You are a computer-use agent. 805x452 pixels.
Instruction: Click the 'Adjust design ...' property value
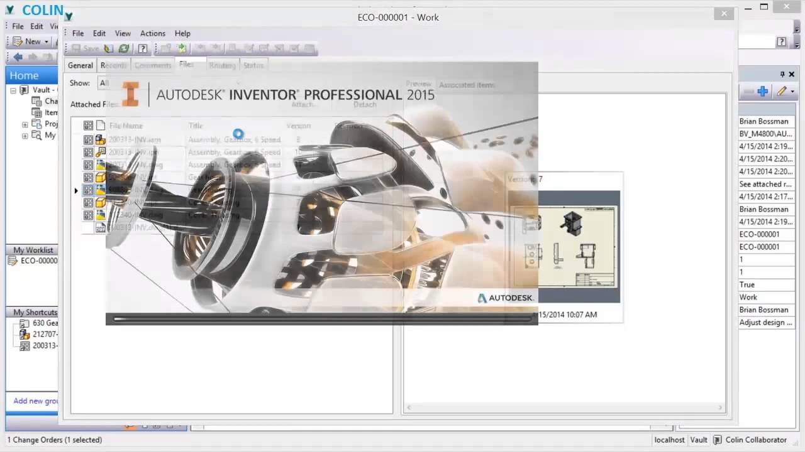pyautogui.click(x=765, y=322)
